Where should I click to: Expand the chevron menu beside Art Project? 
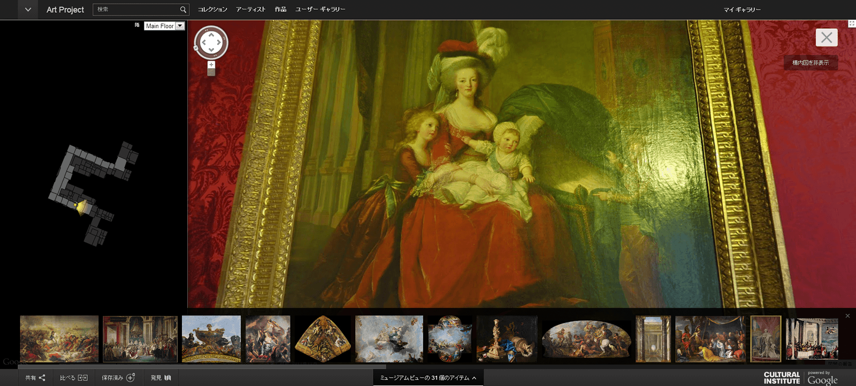28,10
